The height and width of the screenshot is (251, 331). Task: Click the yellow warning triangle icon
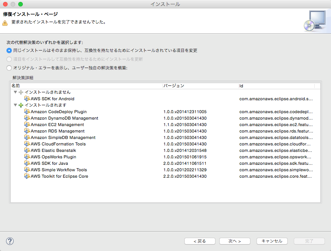(5, 23)
